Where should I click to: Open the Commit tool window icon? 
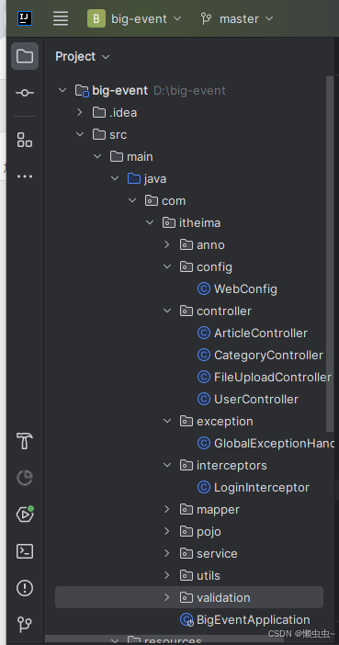25,93
